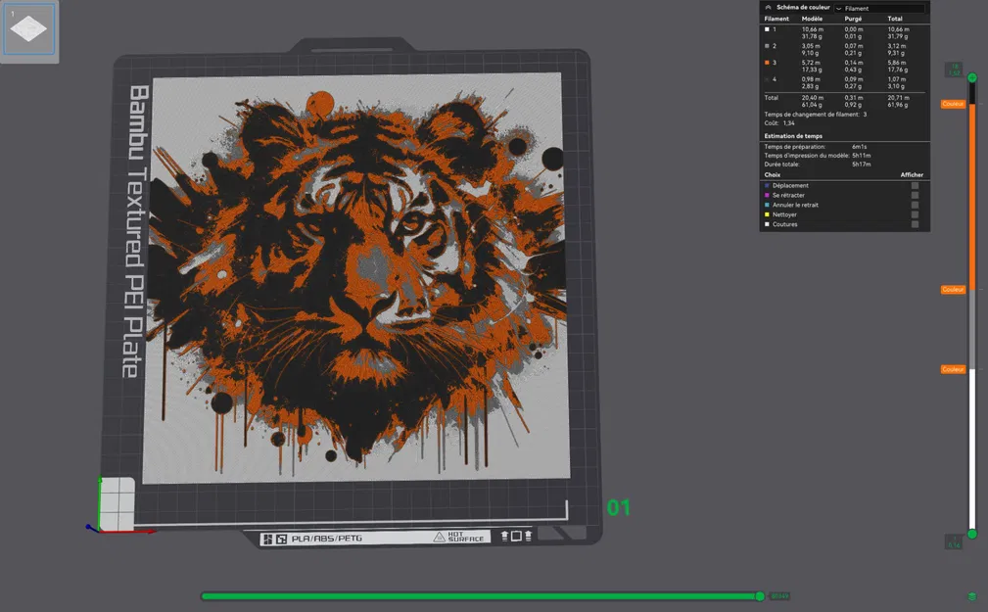Click the 'Nettoyer' option label
Screen dimensions: 988x612
click(x=784, y=214)
